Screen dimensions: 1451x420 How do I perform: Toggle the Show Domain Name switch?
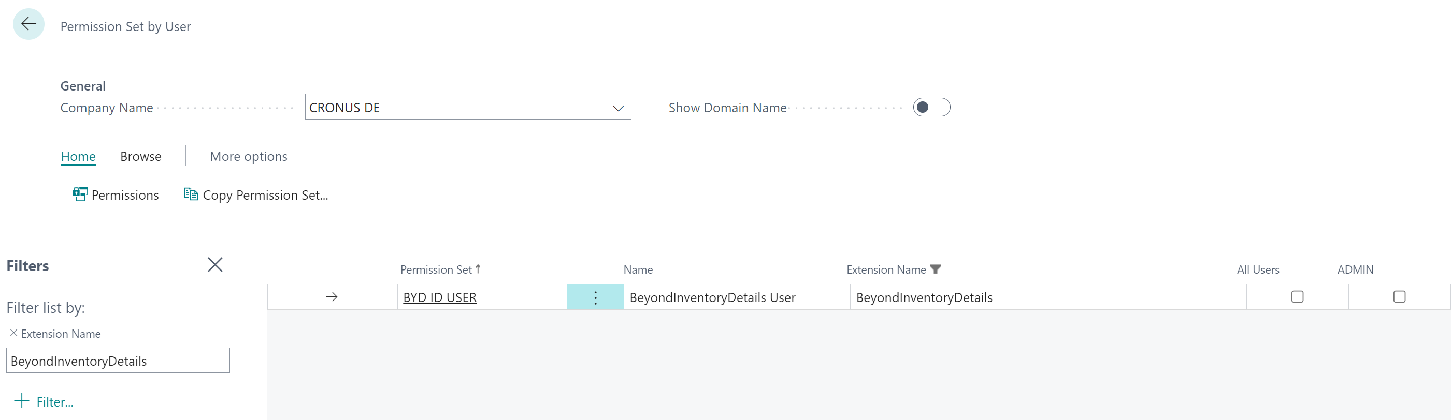930,108
